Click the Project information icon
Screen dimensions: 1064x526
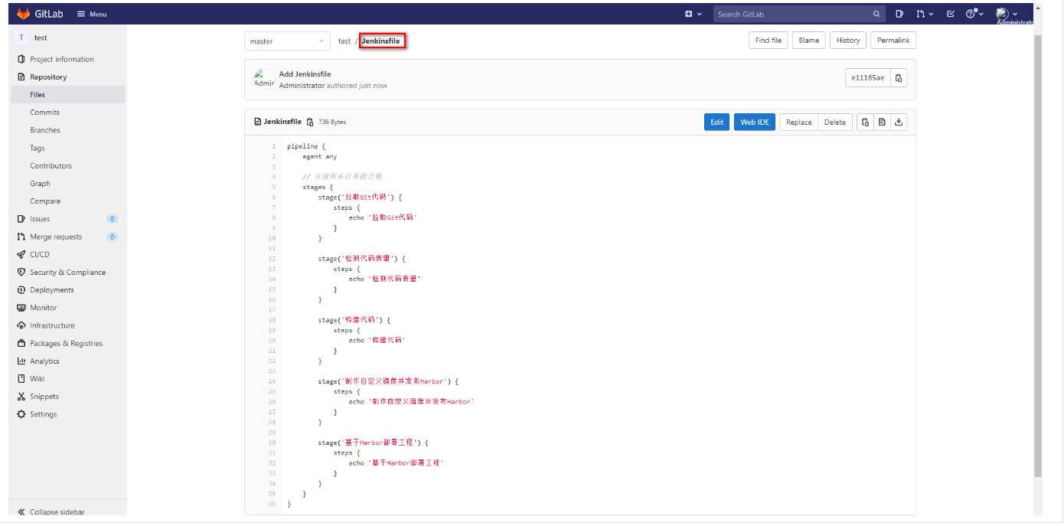coord(21,59)
